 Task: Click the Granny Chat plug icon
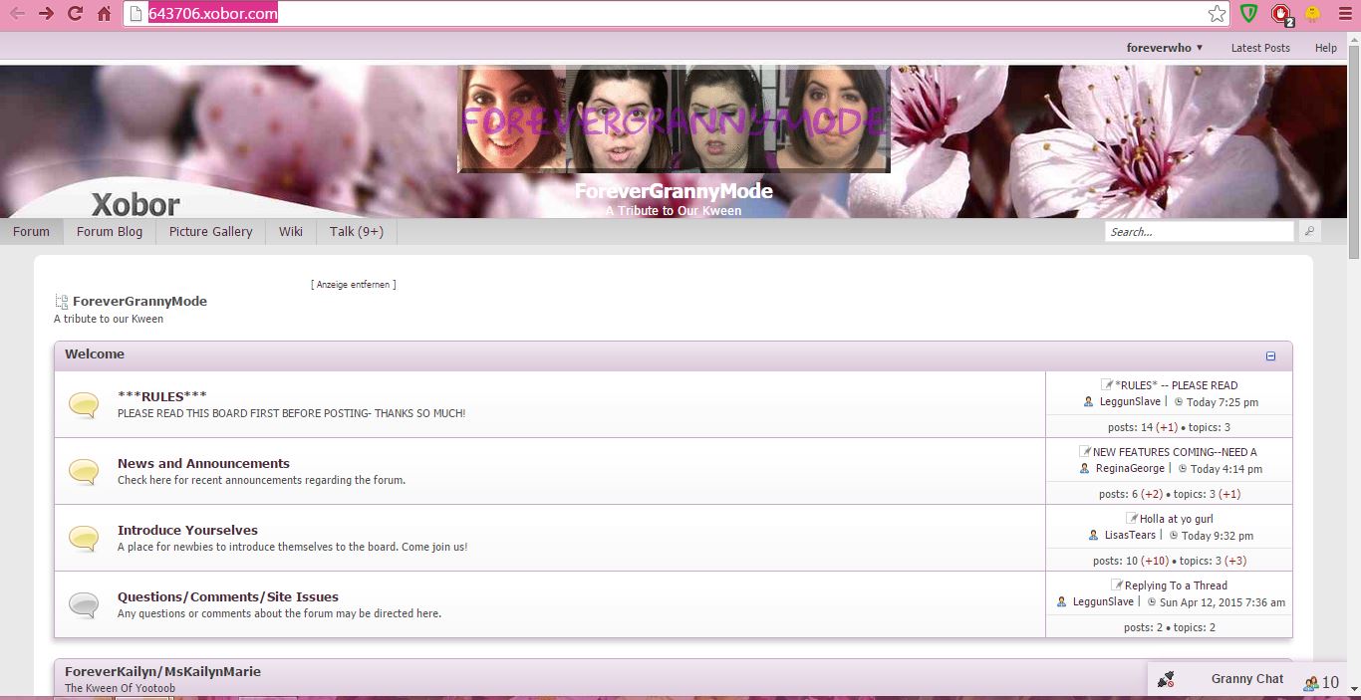click(1166, 680)
